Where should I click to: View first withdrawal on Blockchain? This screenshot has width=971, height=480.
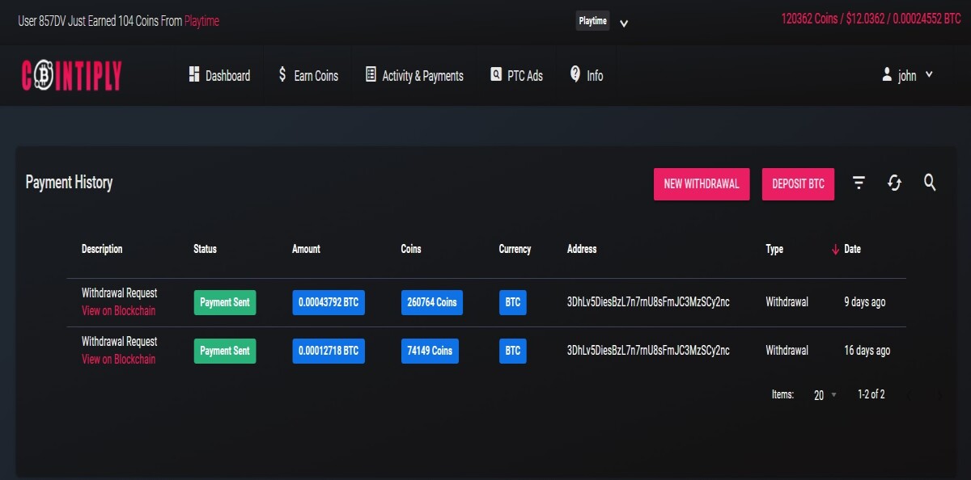click(x=118, y=311)
